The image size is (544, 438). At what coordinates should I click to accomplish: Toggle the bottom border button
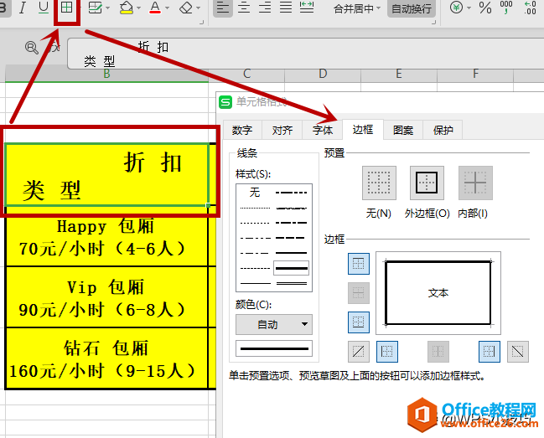(x=359, y=322)
